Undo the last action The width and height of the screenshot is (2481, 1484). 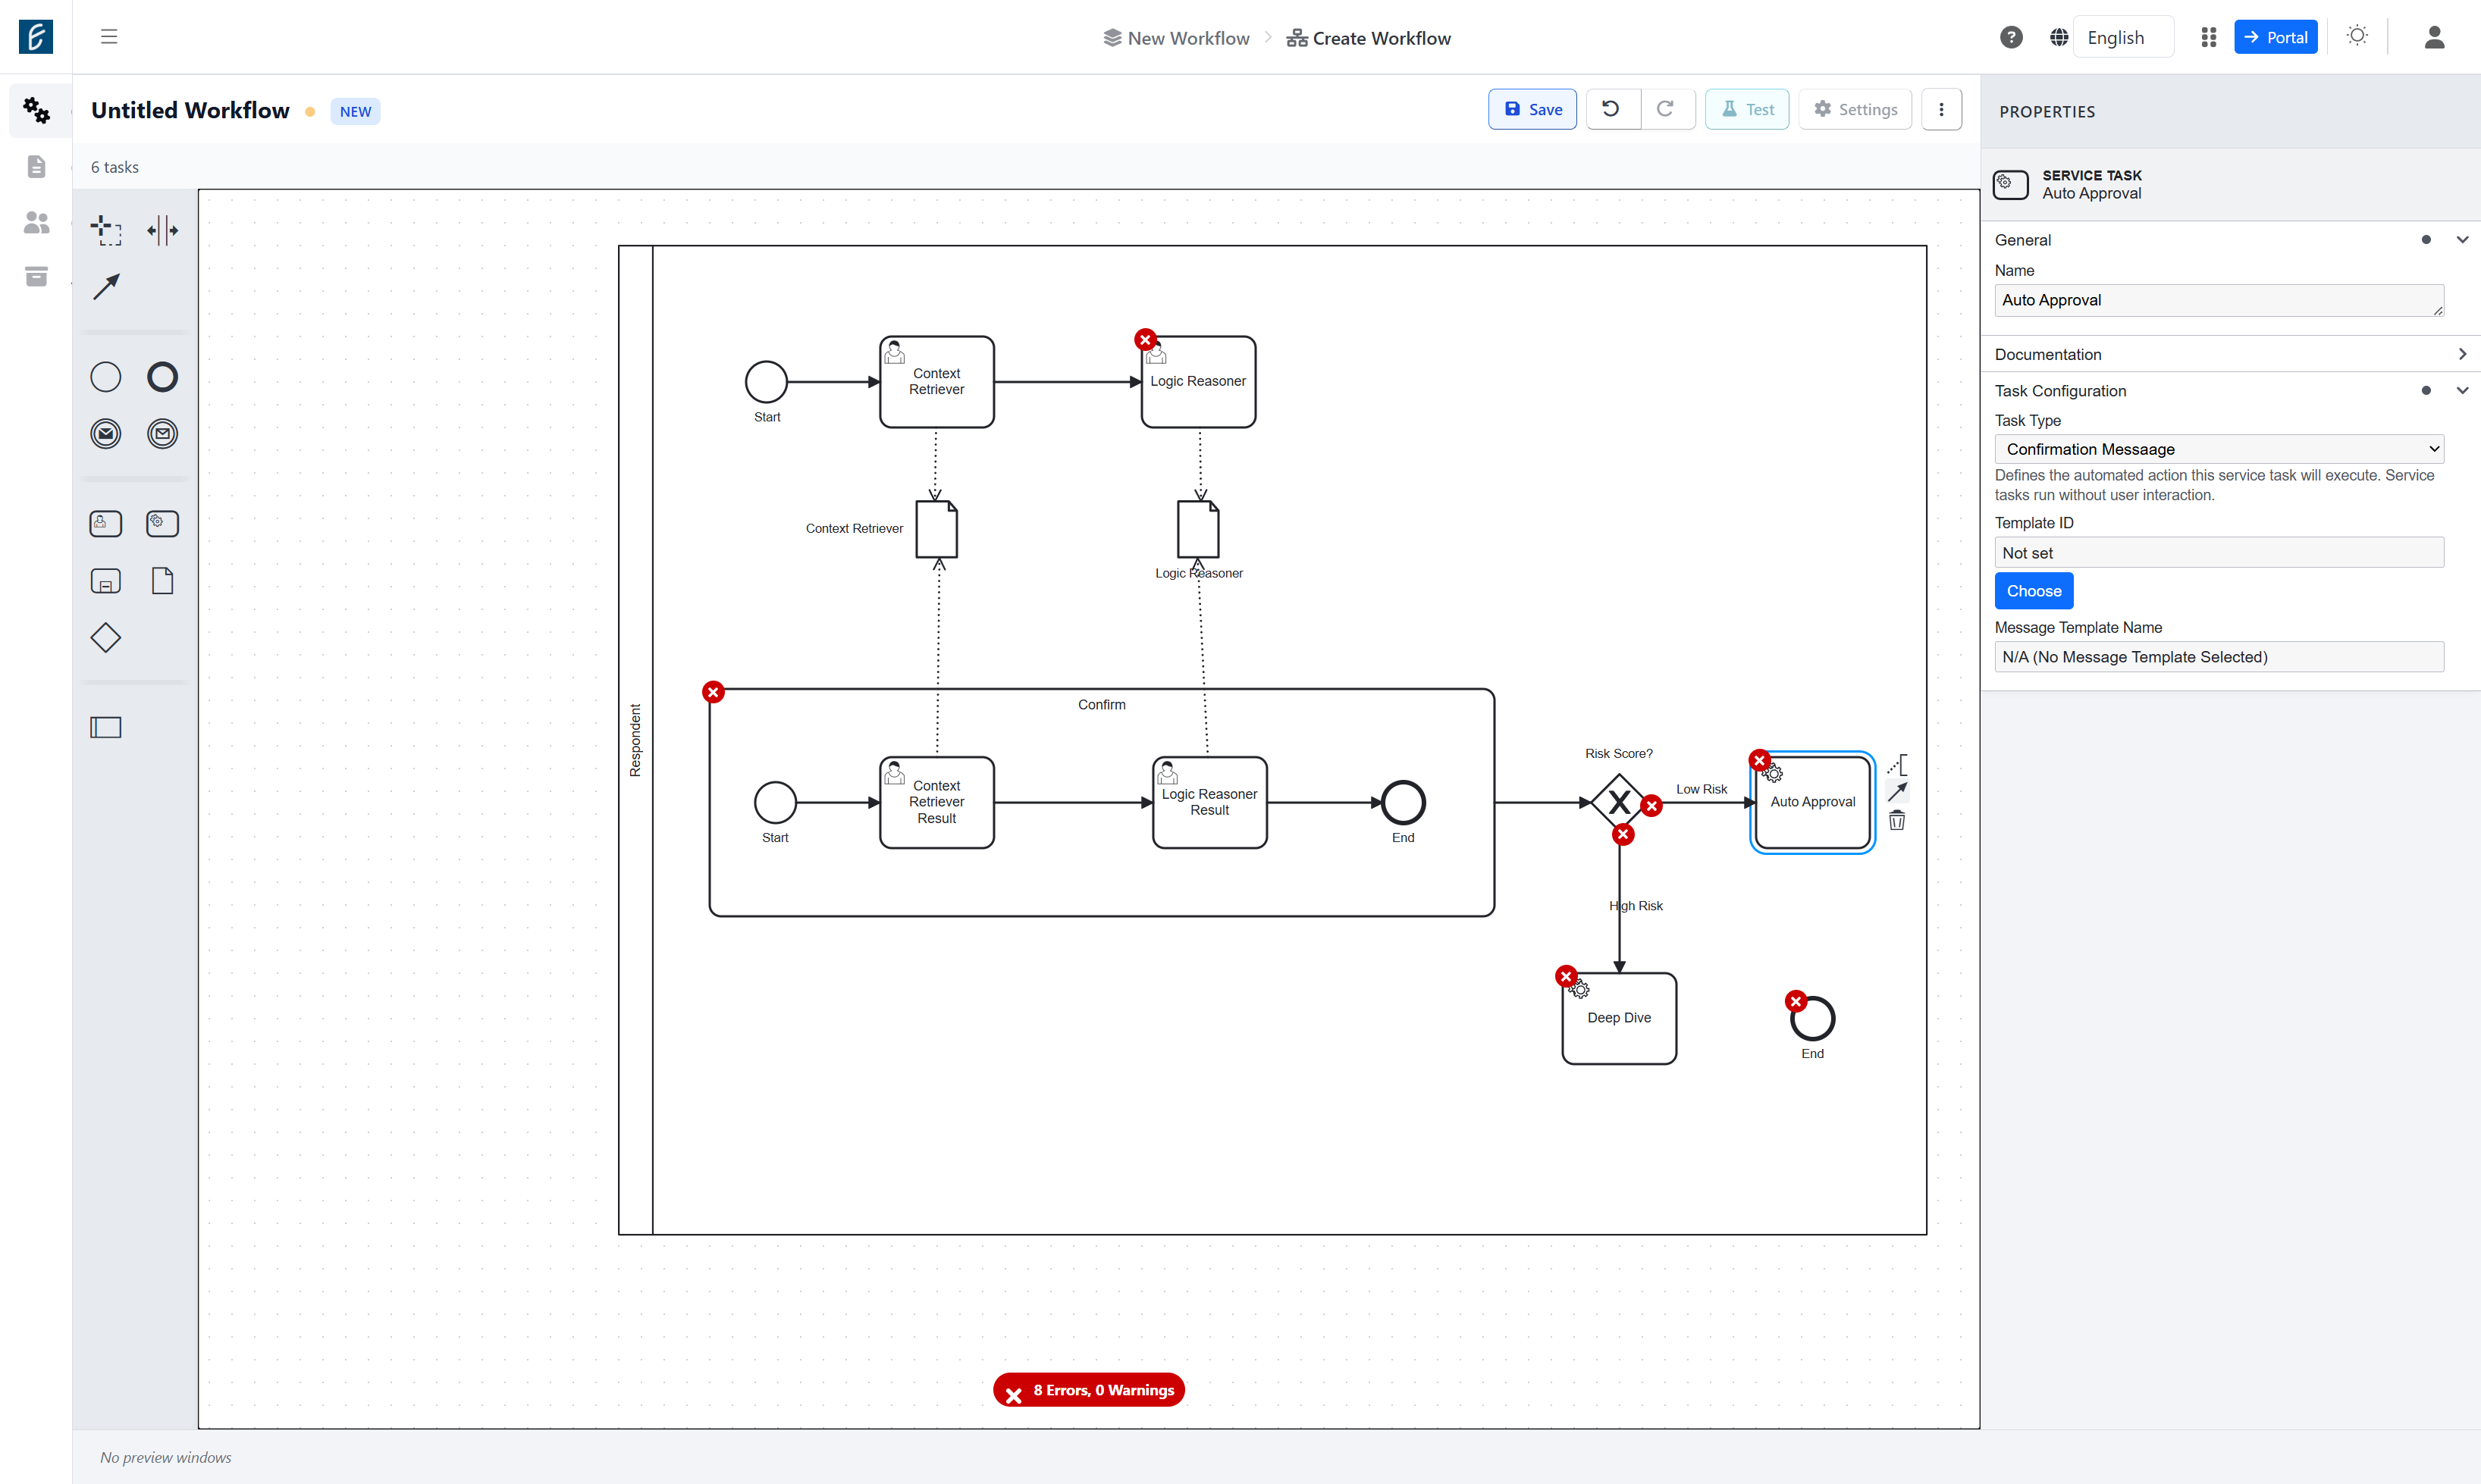click(1611, 110)
